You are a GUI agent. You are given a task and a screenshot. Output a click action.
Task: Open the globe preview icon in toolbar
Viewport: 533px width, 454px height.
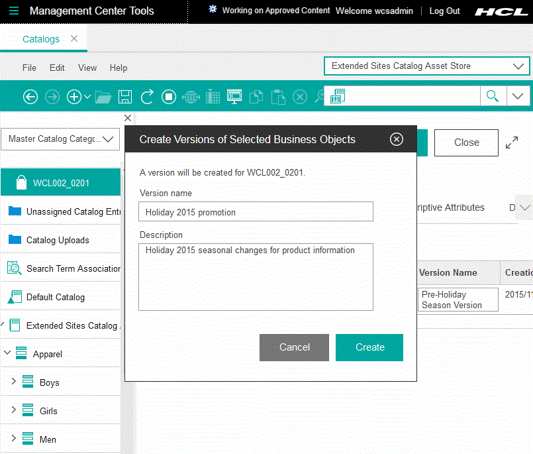191,97
